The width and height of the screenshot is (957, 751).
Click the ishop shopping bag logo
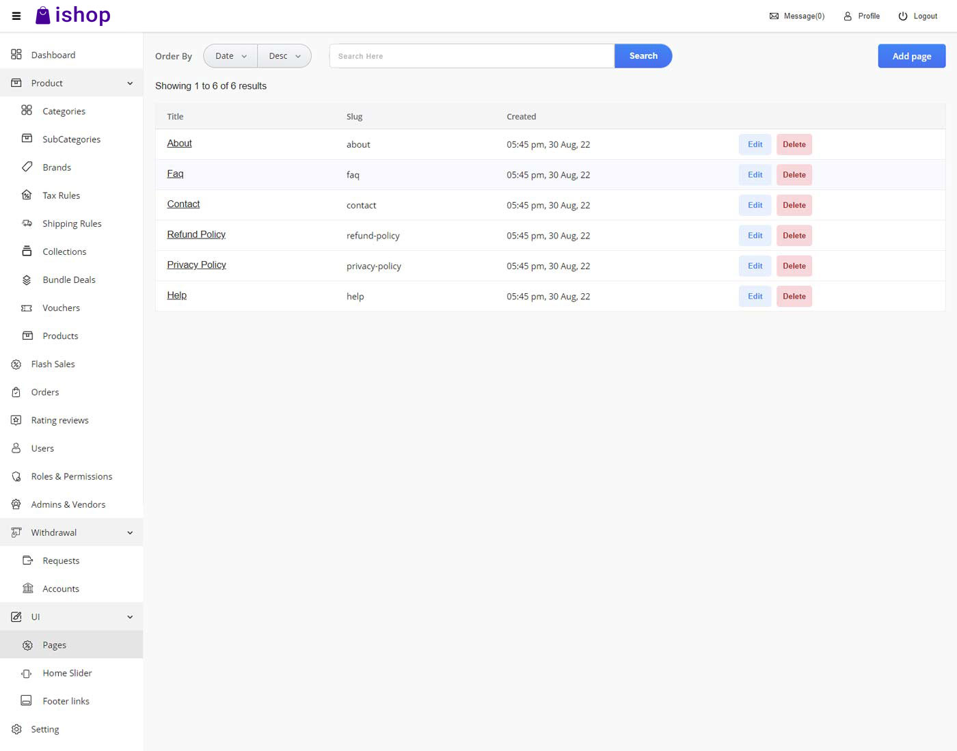pyautogui.click(x=43, y=15)
